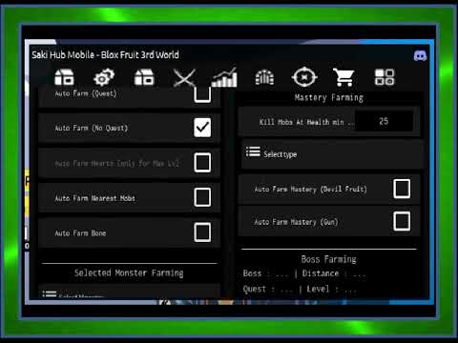The height and width of the screenshot is (343, 458).
Task: Enable Auto Farm Bone checkbox
Action: [x=202, y=232]
